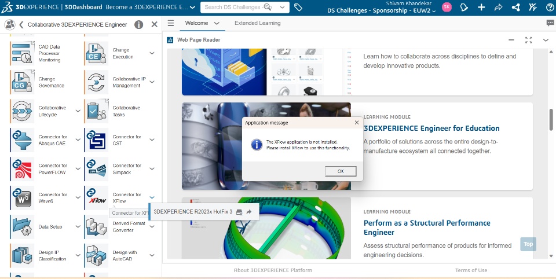The image size is (556, 279).
Task: Expand Collaborative IP Management chevron
Action: click(152, 82)
